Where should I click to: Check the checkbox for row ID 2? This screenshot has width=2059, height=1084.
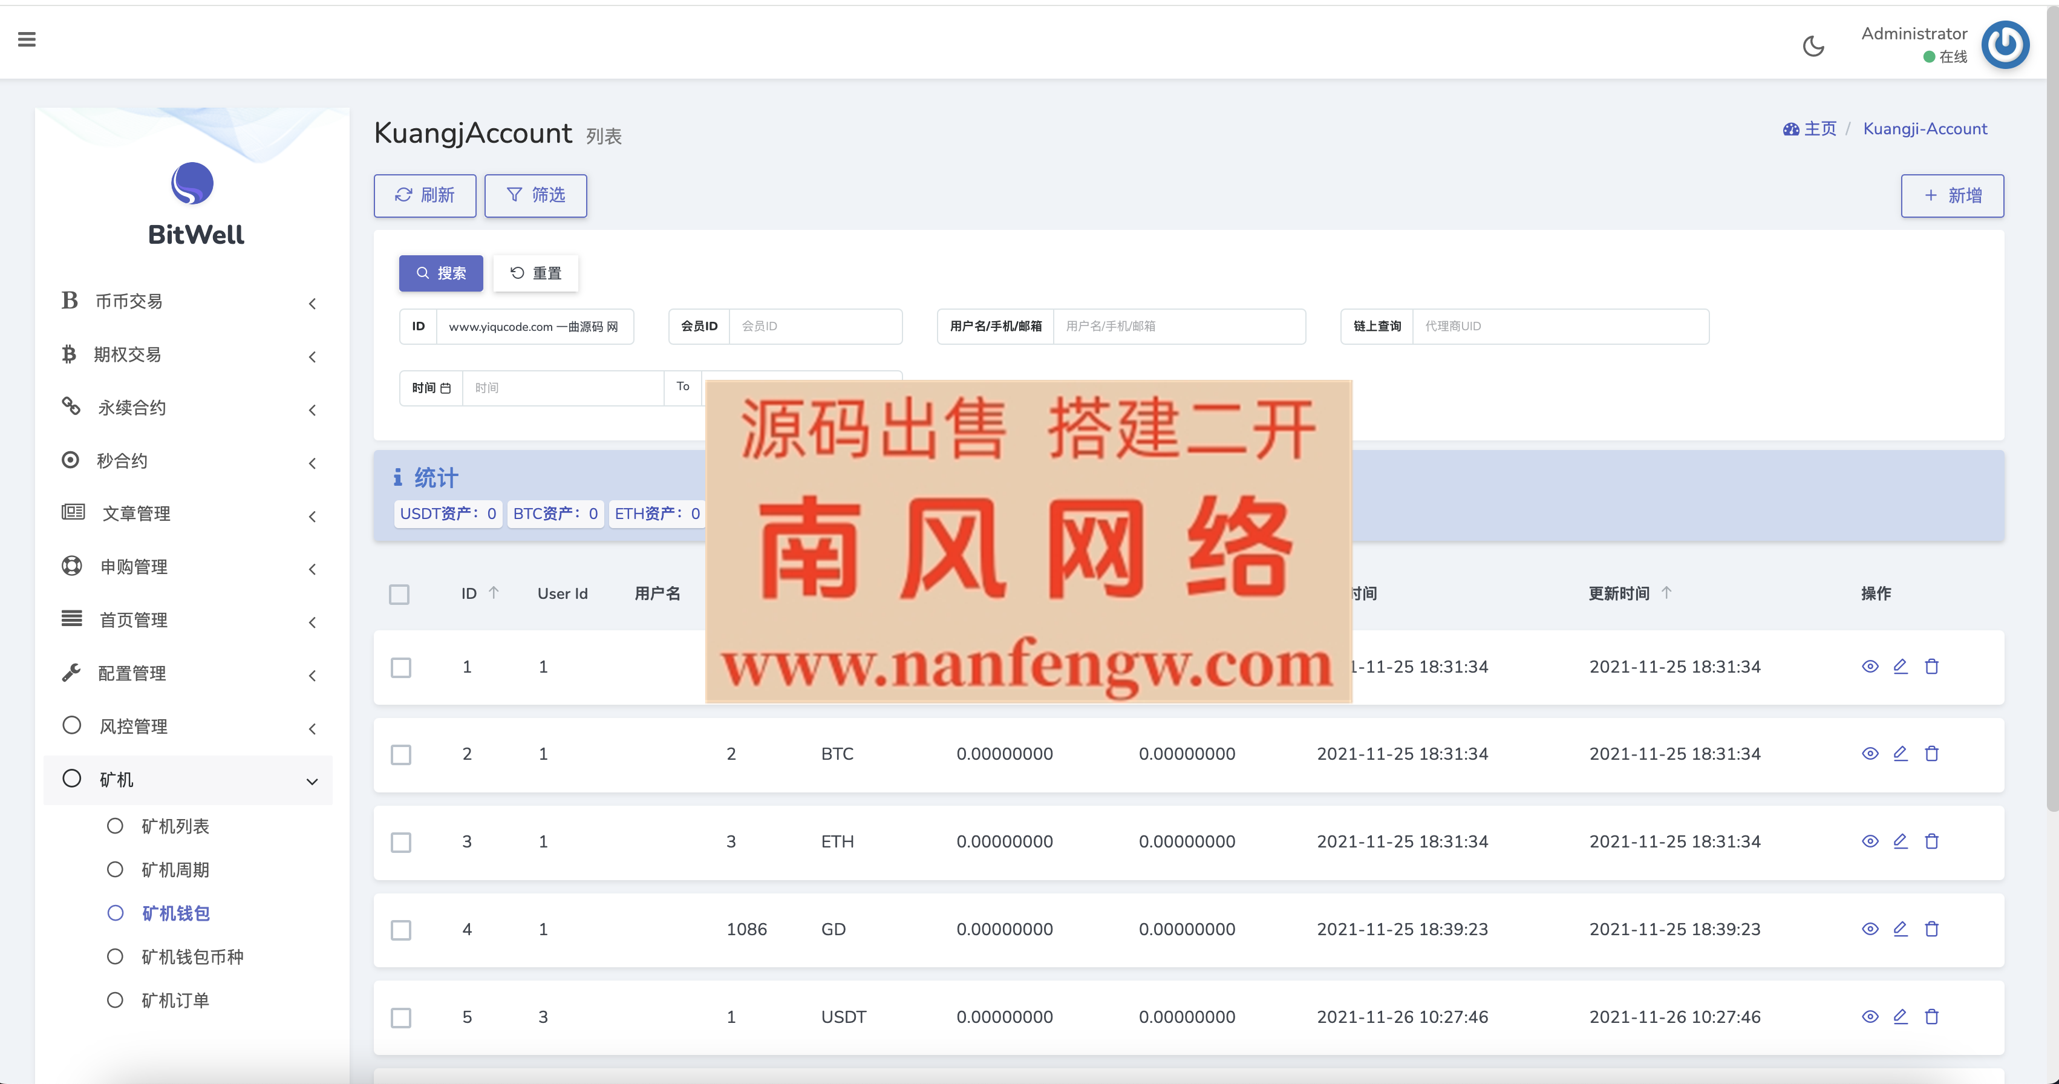click(401, 755)
